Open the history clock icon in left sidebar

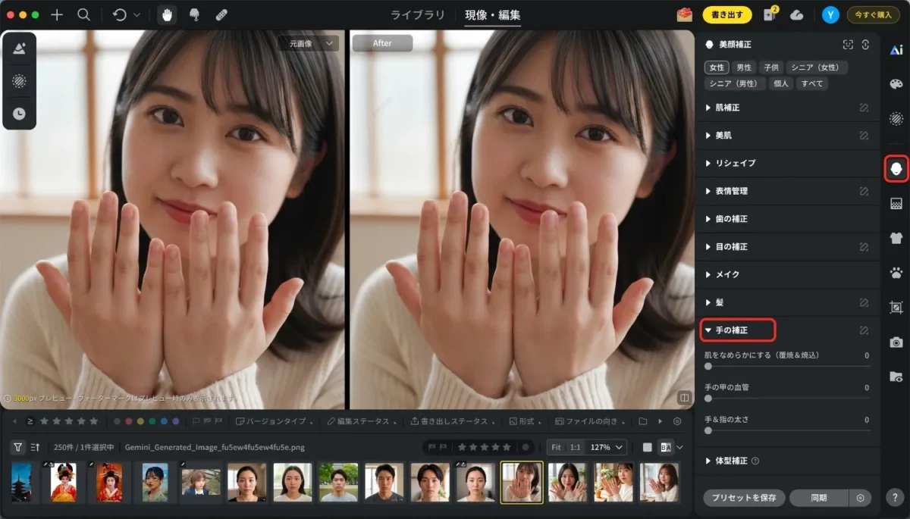tap(18, 114)
